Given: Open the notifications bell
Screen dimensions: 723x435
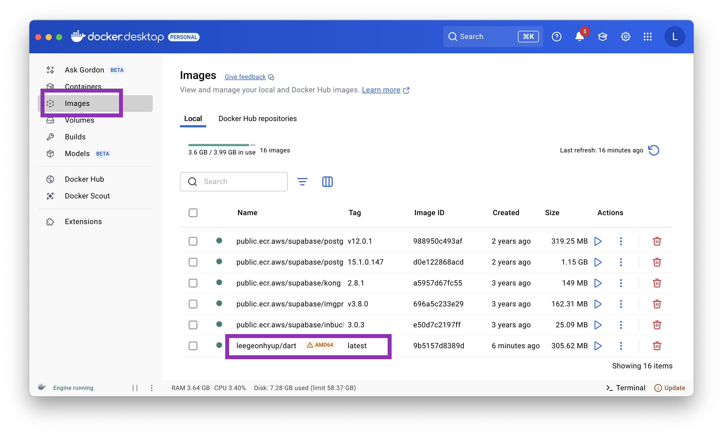Looking at the screenshot, I should [x=579, y=36].
